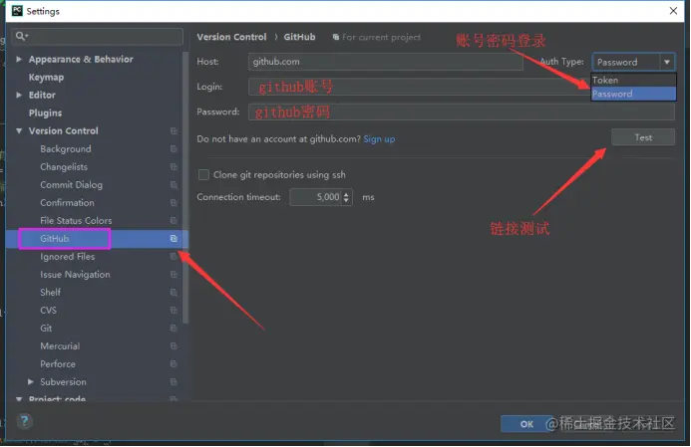Expand the Subversion tree node
Screen dimensions: 691x447
coord(30,382)
